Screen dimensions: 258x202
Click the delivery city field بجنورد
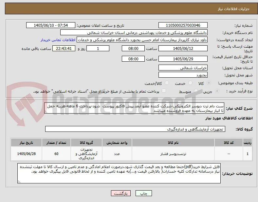[x=183, y=75]
